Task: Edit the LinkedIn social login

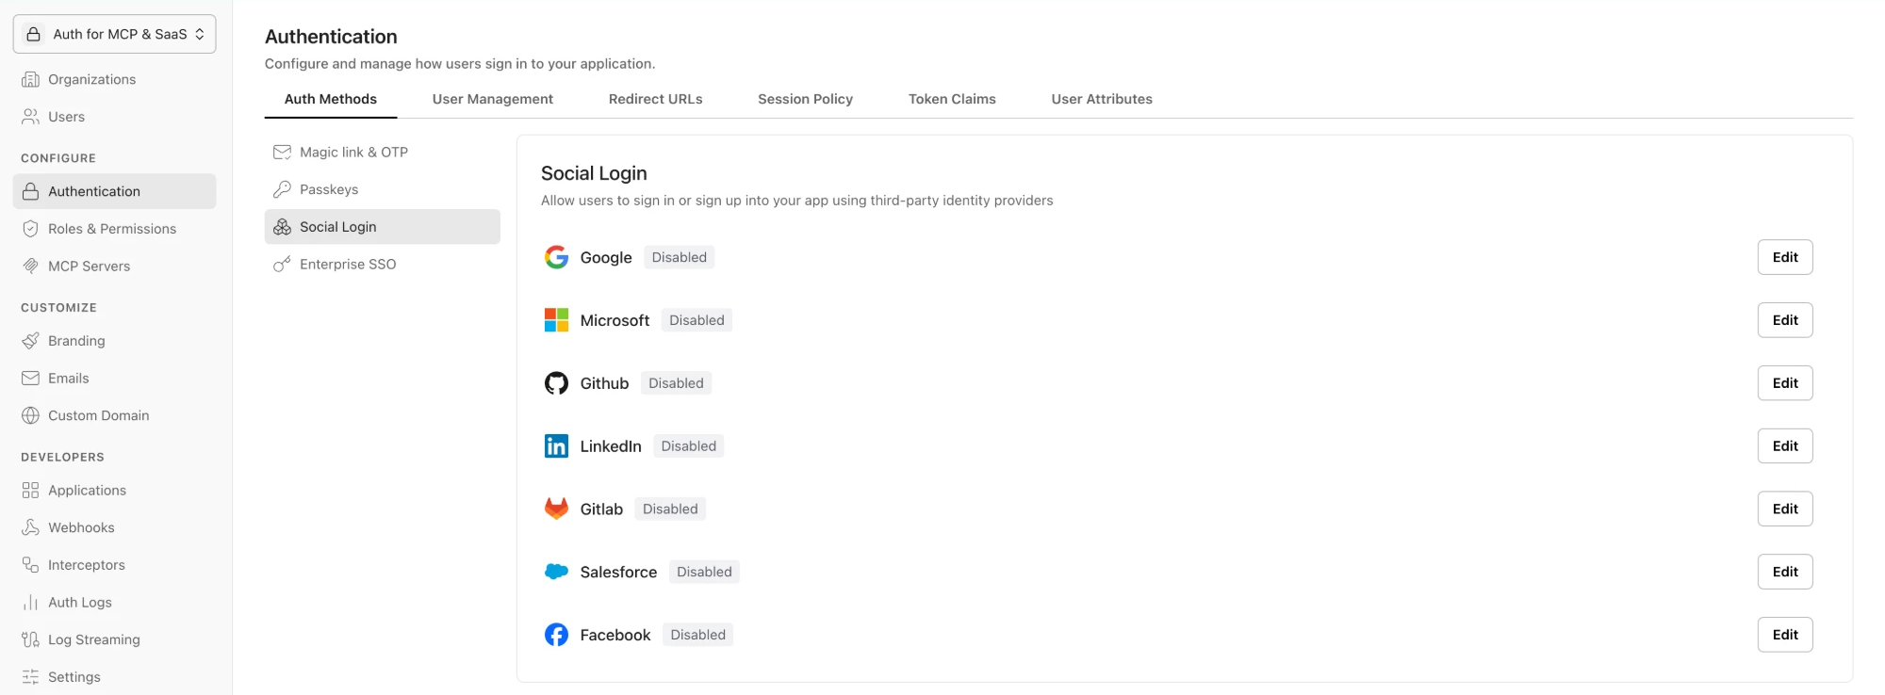Action: pos(1785,446)
